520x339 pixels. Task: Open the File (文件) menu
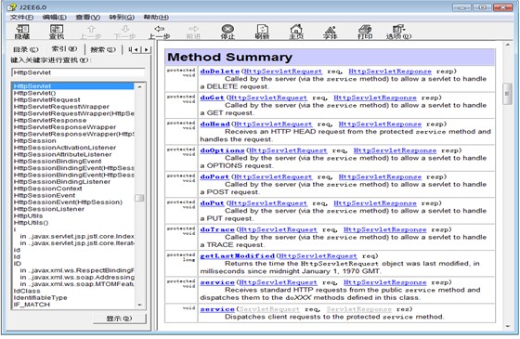tap(21, 18)
